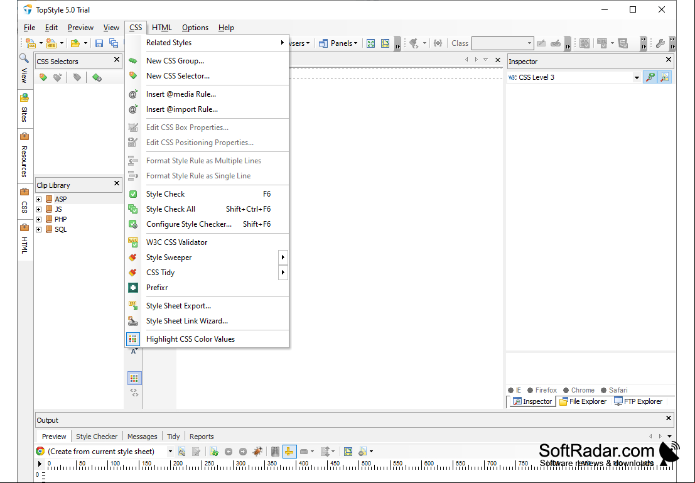The height and width of the screenshot is (483, 695).
Task: Click the Save All toolbar icon
Action: pos(114,43)
